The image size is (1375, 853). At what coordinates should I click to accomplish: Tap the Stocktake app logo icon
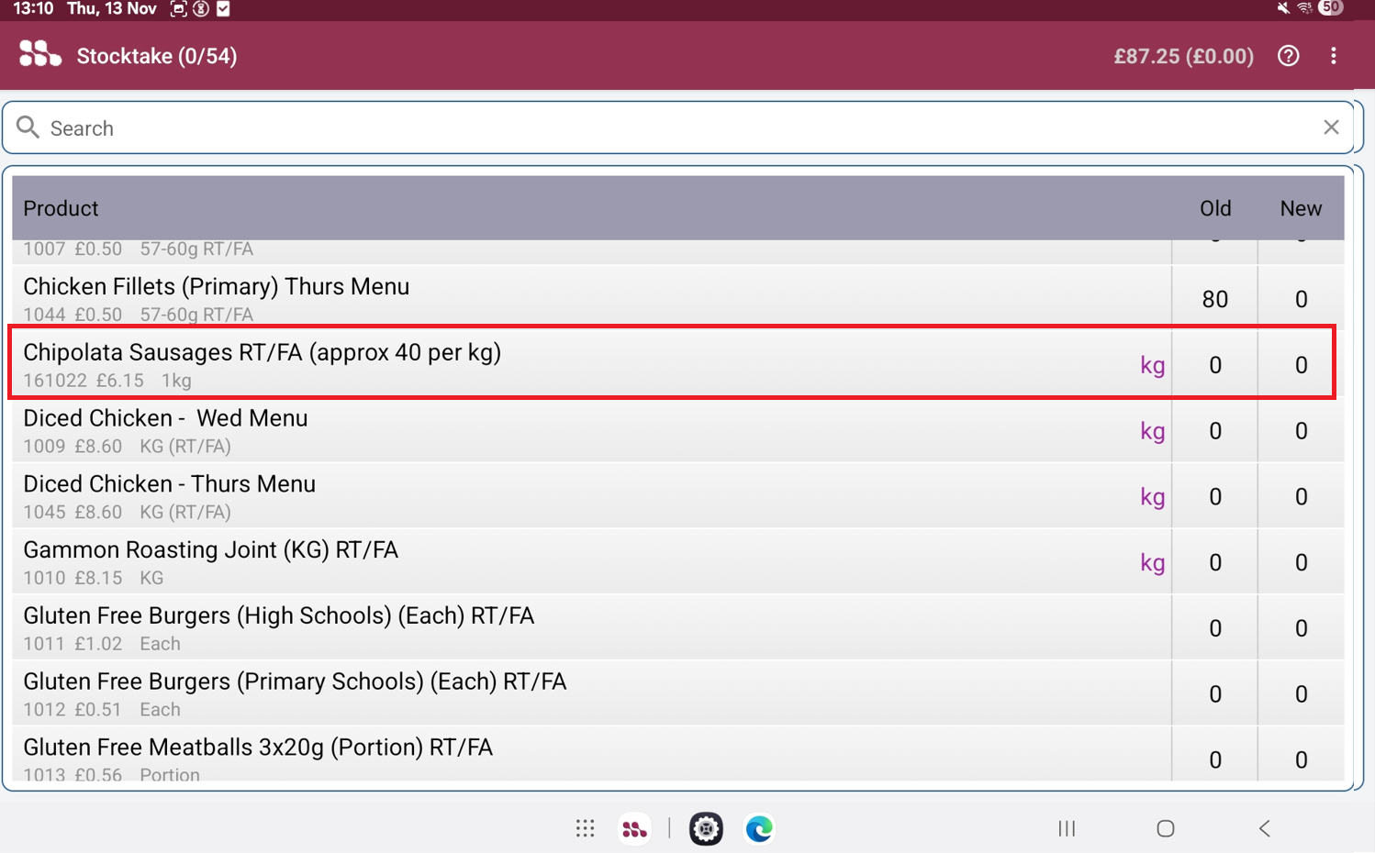39,55
